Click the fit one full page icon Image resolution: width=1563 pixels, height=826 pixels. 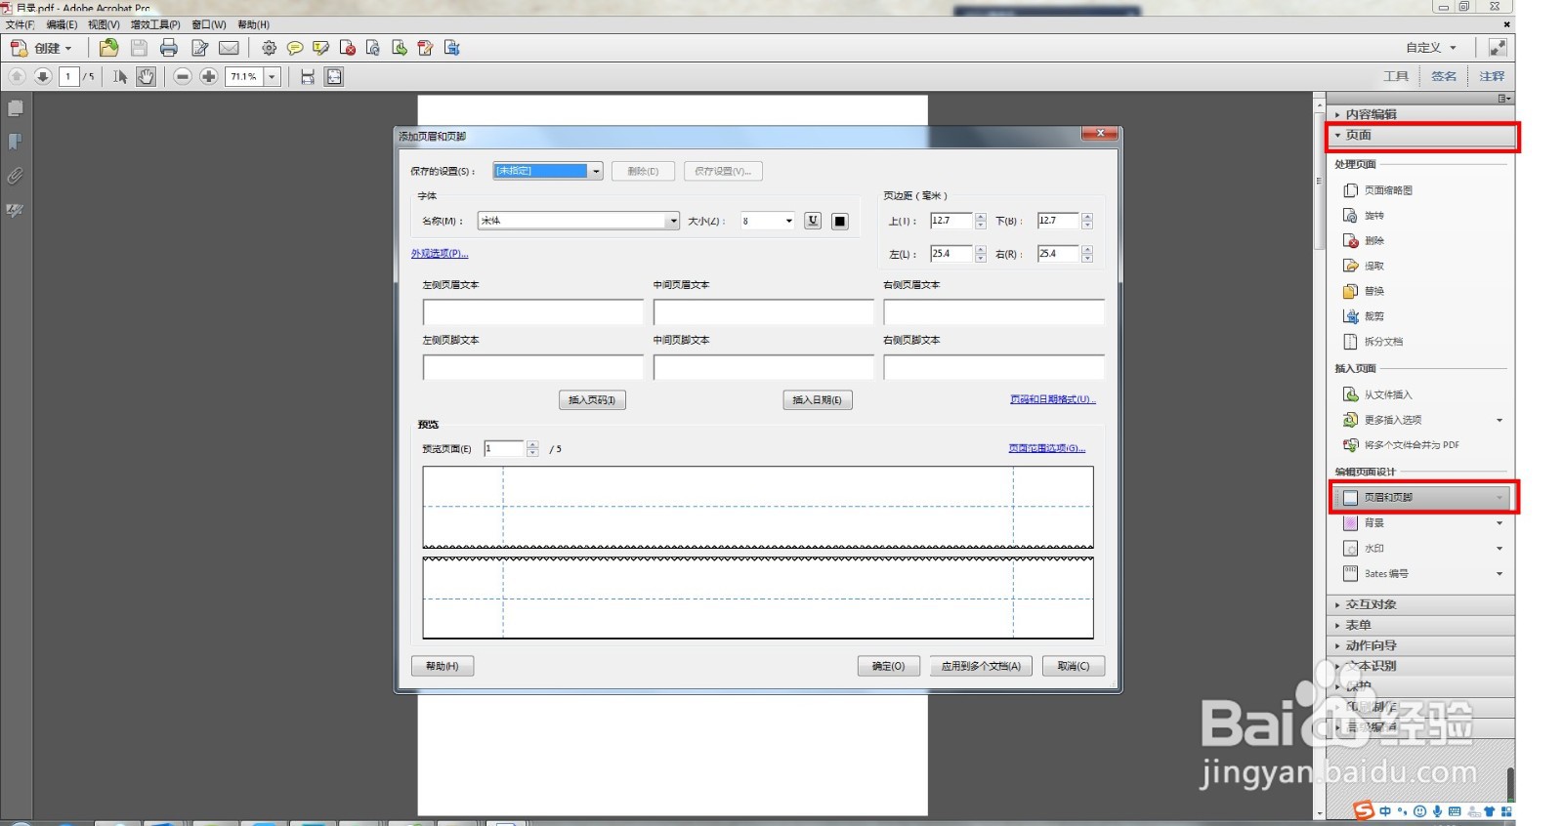(334, 76)
